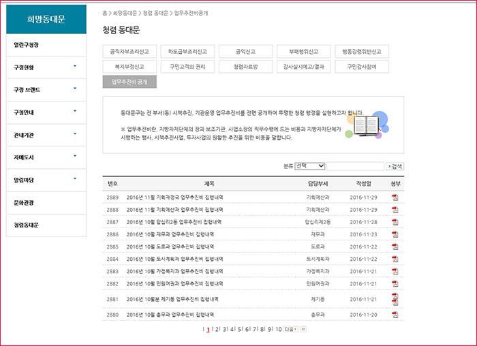This screenshot has height=346, width=477.
Task: Open post 2889 기획재정국 title
Action: pos(175,198)
